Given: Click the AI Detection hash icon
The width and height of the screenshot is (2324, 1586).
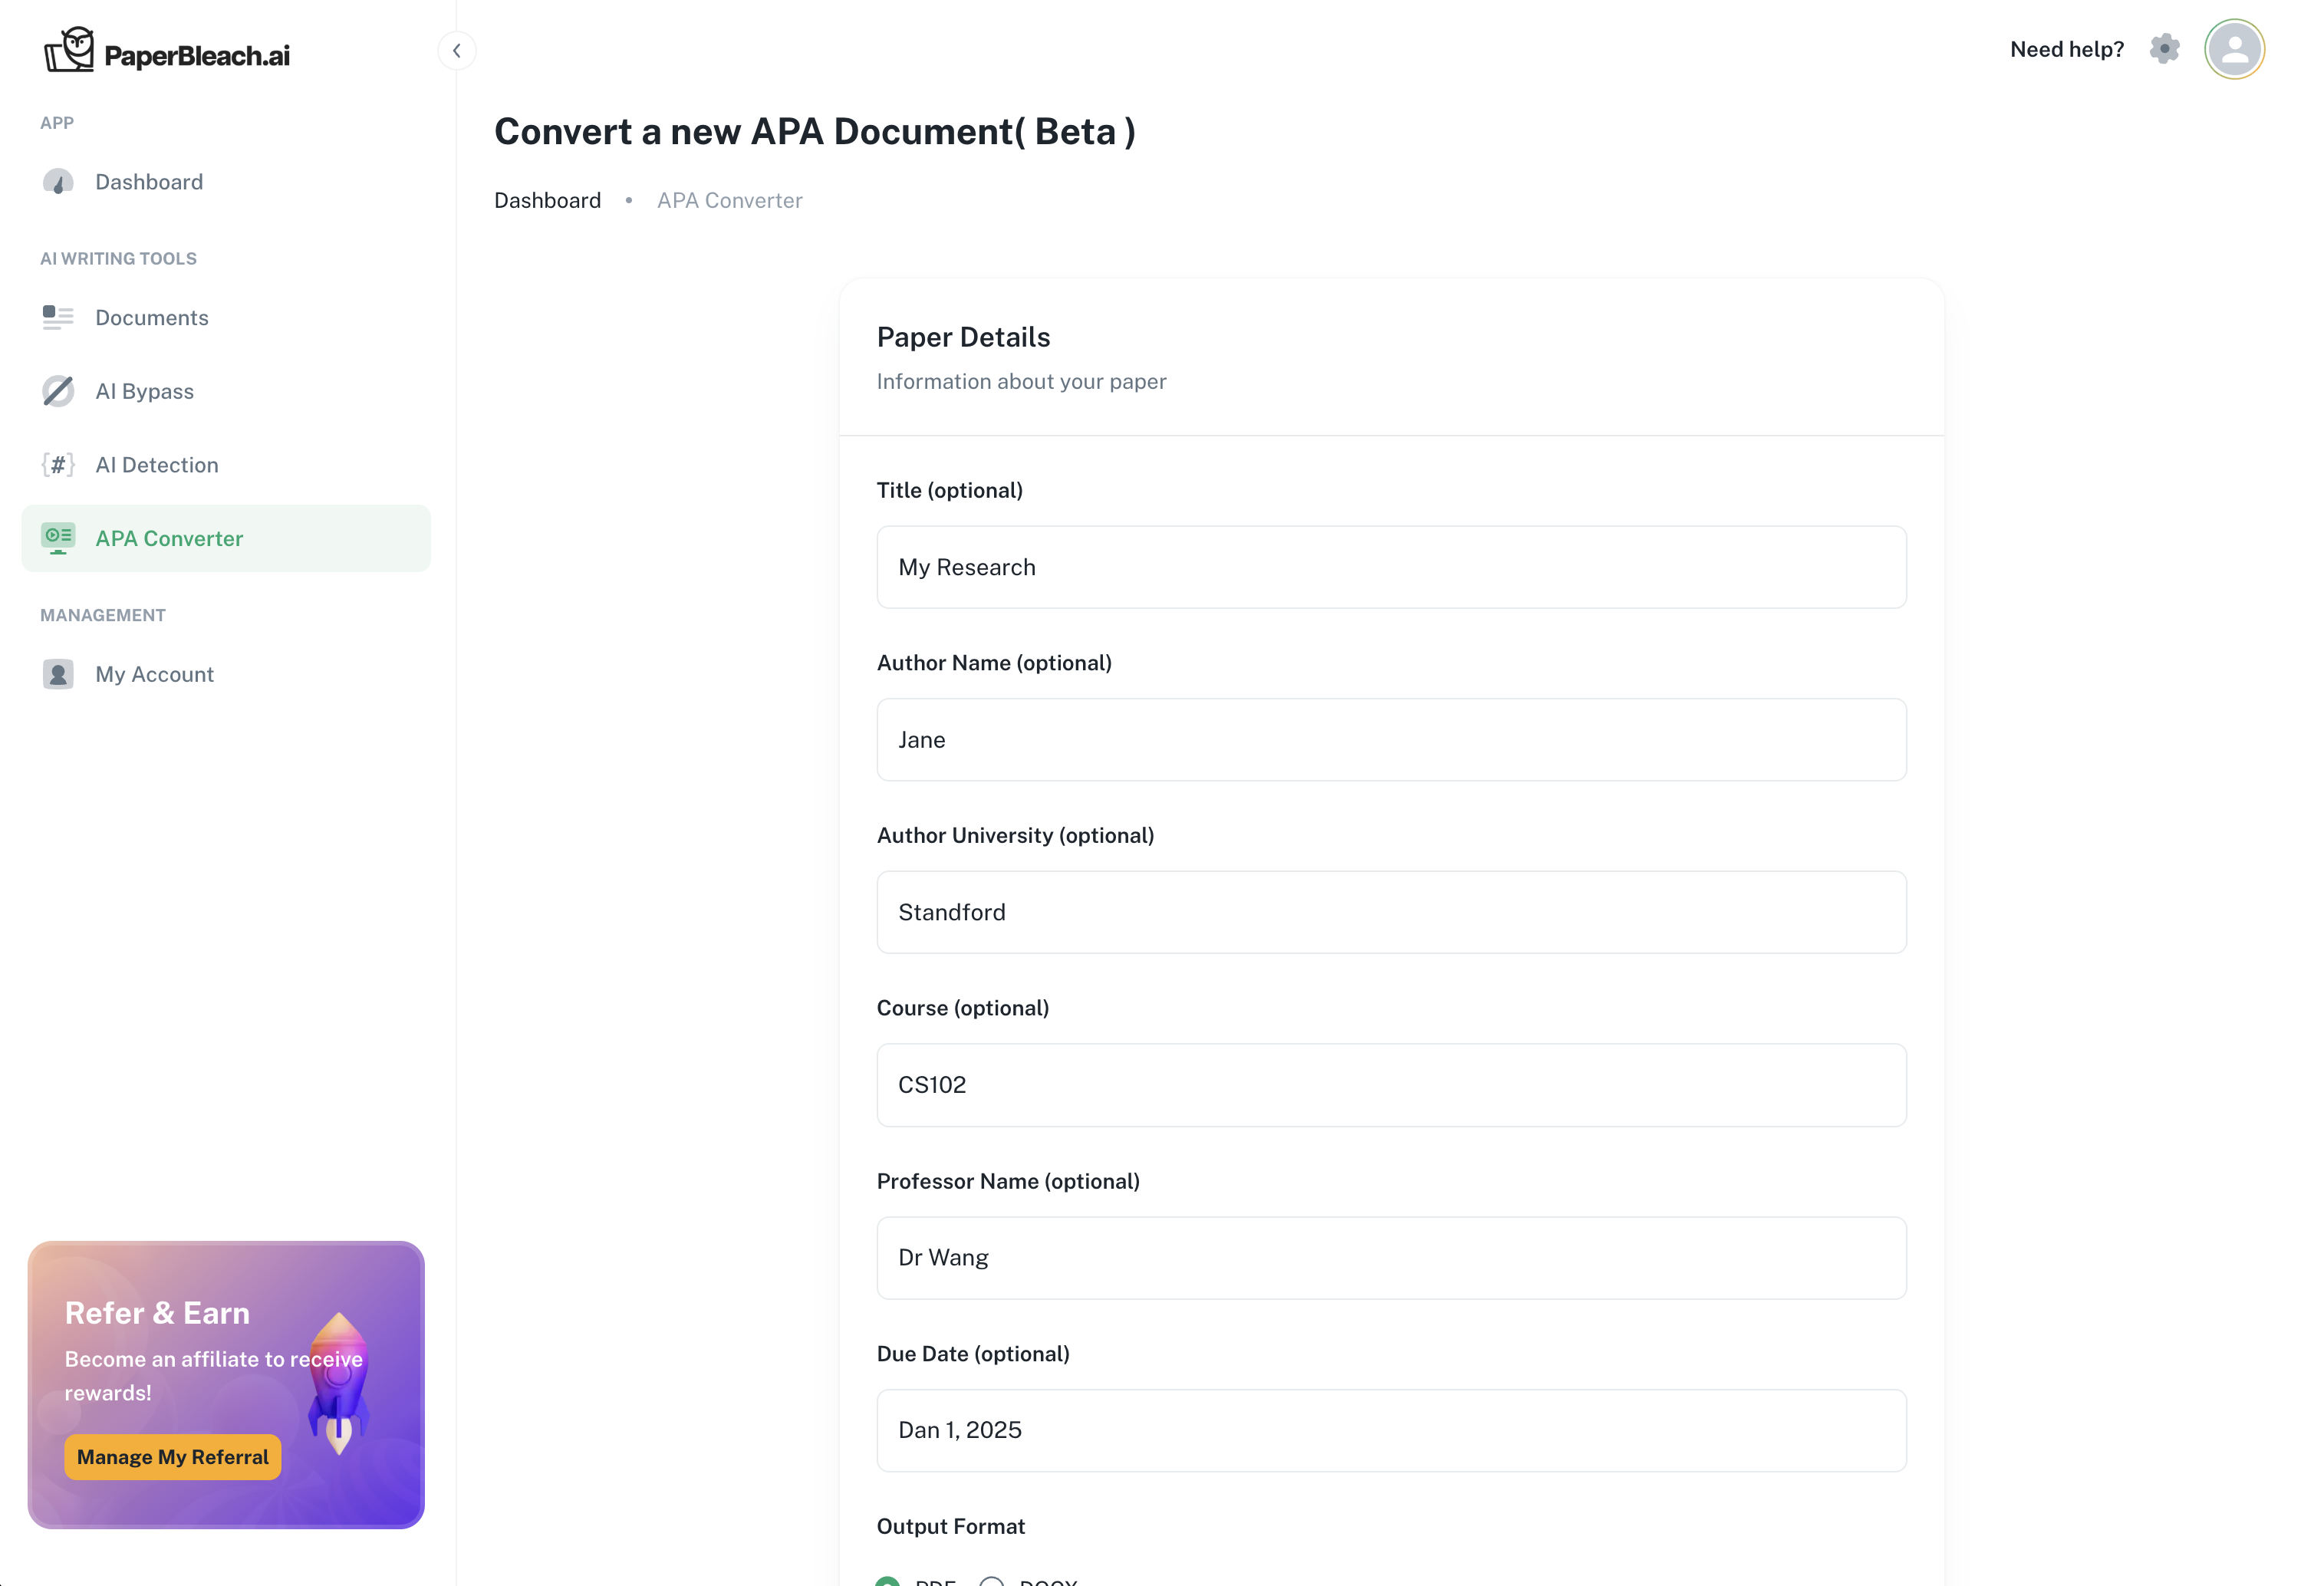Looking at the screenshot, I should coord(57,464).
